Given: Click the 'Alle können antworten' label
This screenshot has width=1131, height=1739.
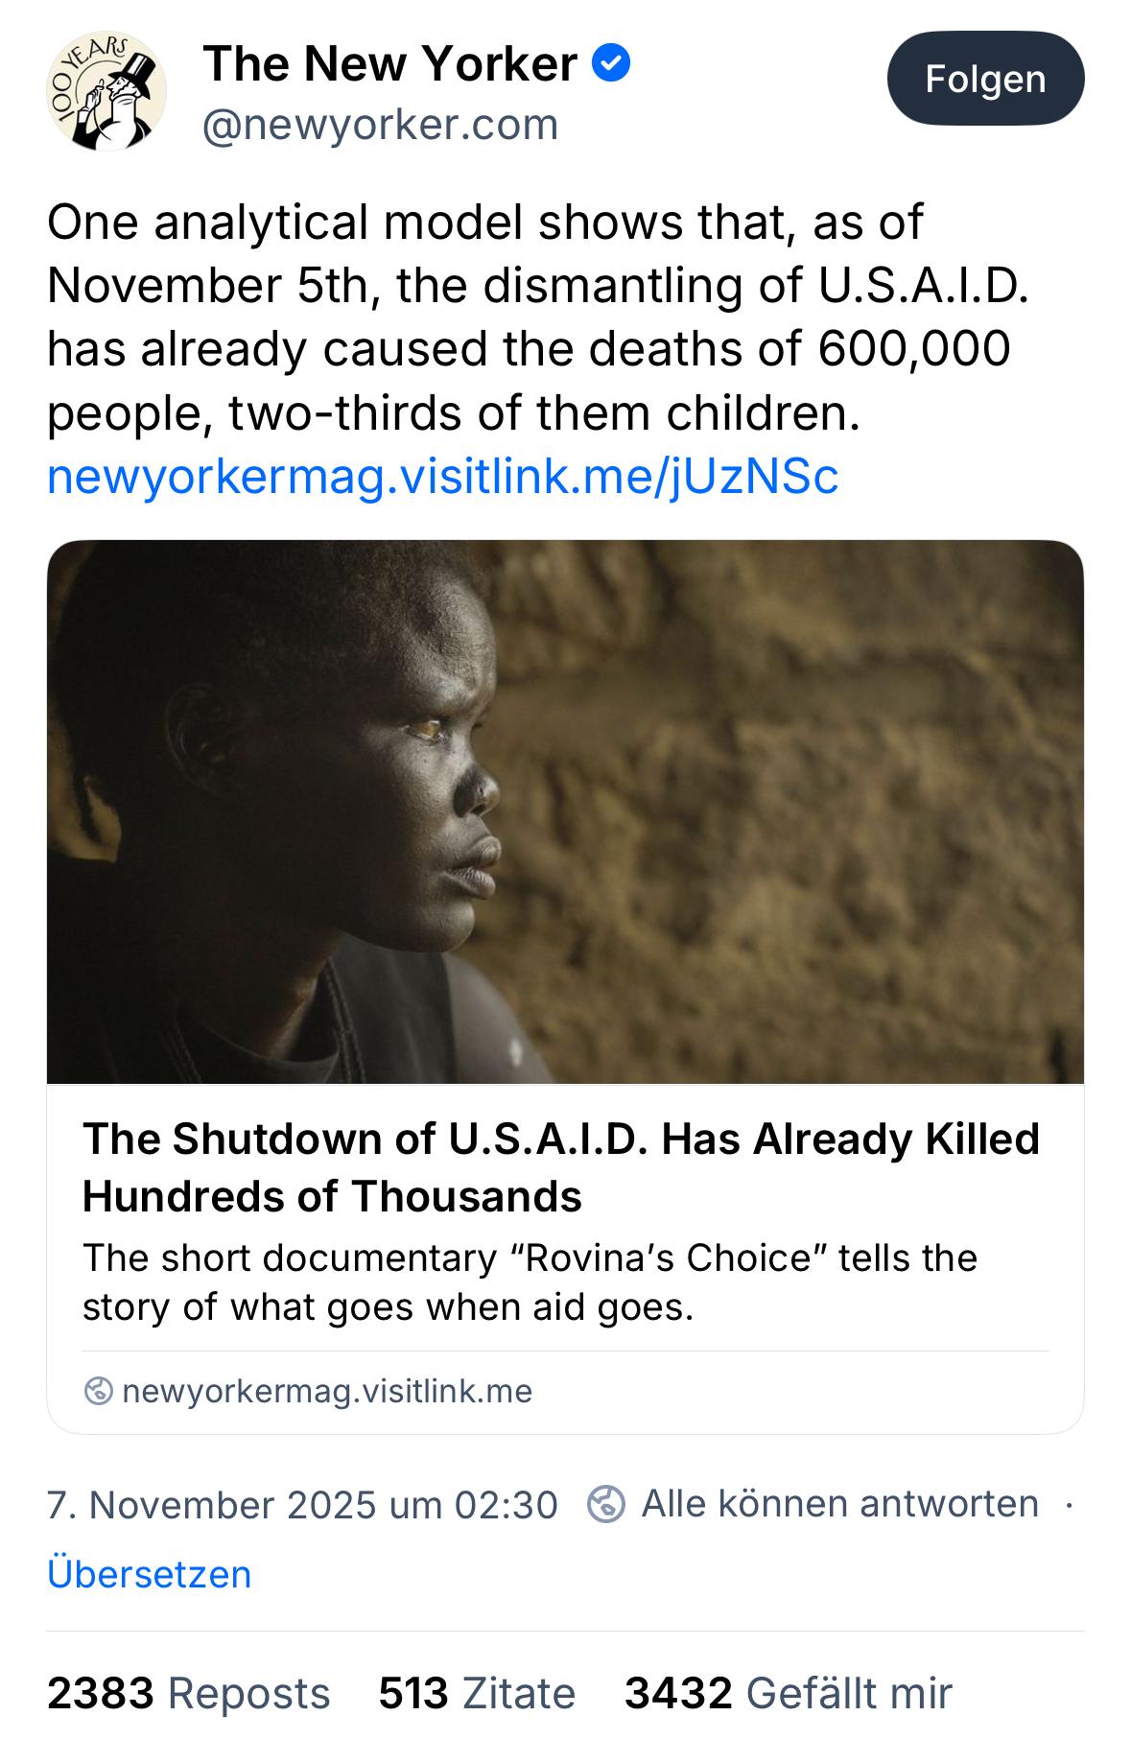Looking at the screenshot, I should pyautogui.click(x=839, y=1503).
